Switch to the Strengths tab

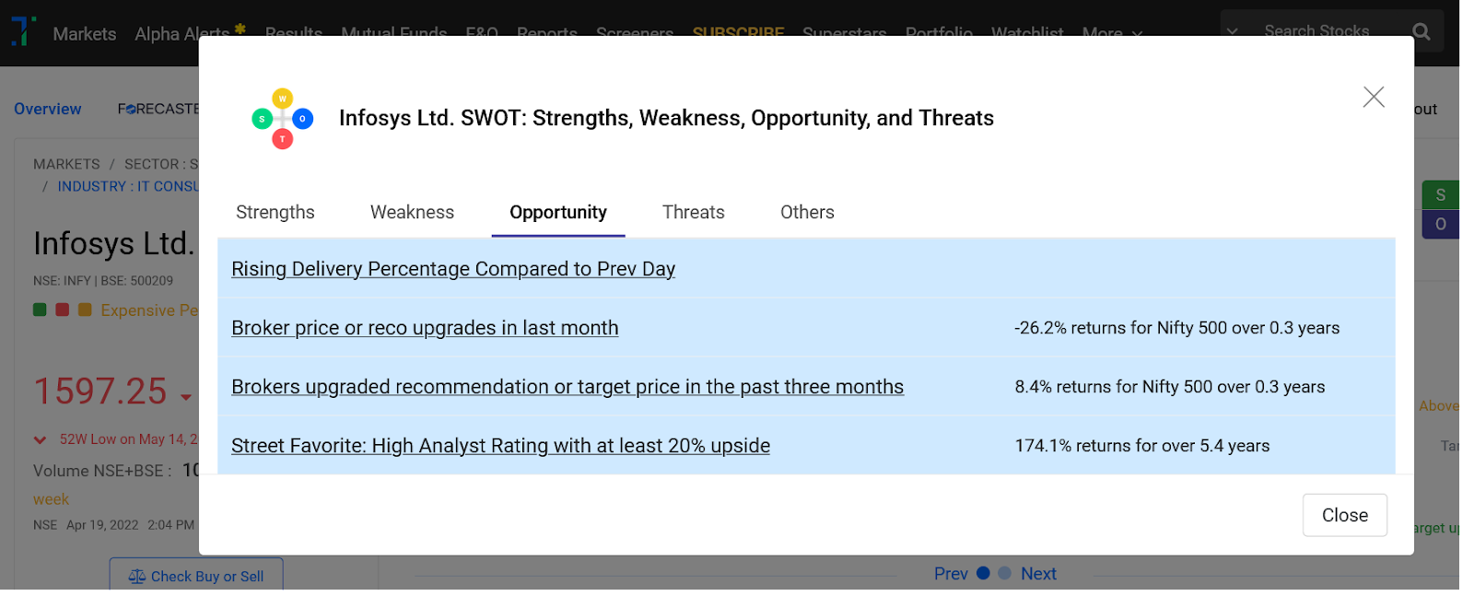click(275, 213)
